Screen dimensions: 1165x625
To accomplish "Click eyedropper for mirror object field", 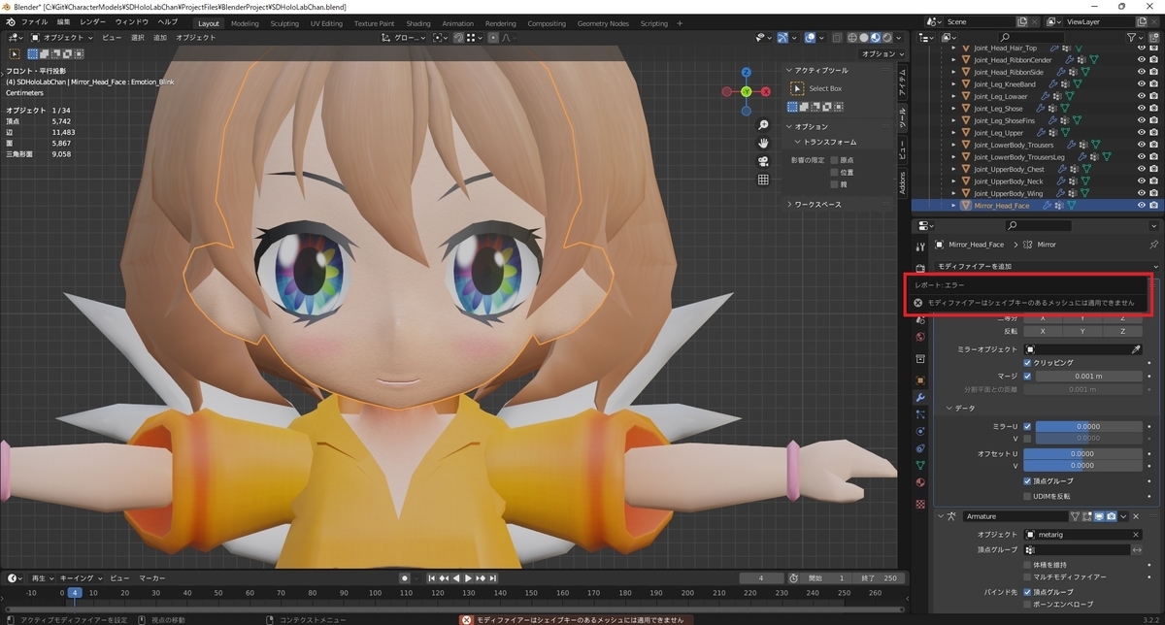I will click(1136, 348).
